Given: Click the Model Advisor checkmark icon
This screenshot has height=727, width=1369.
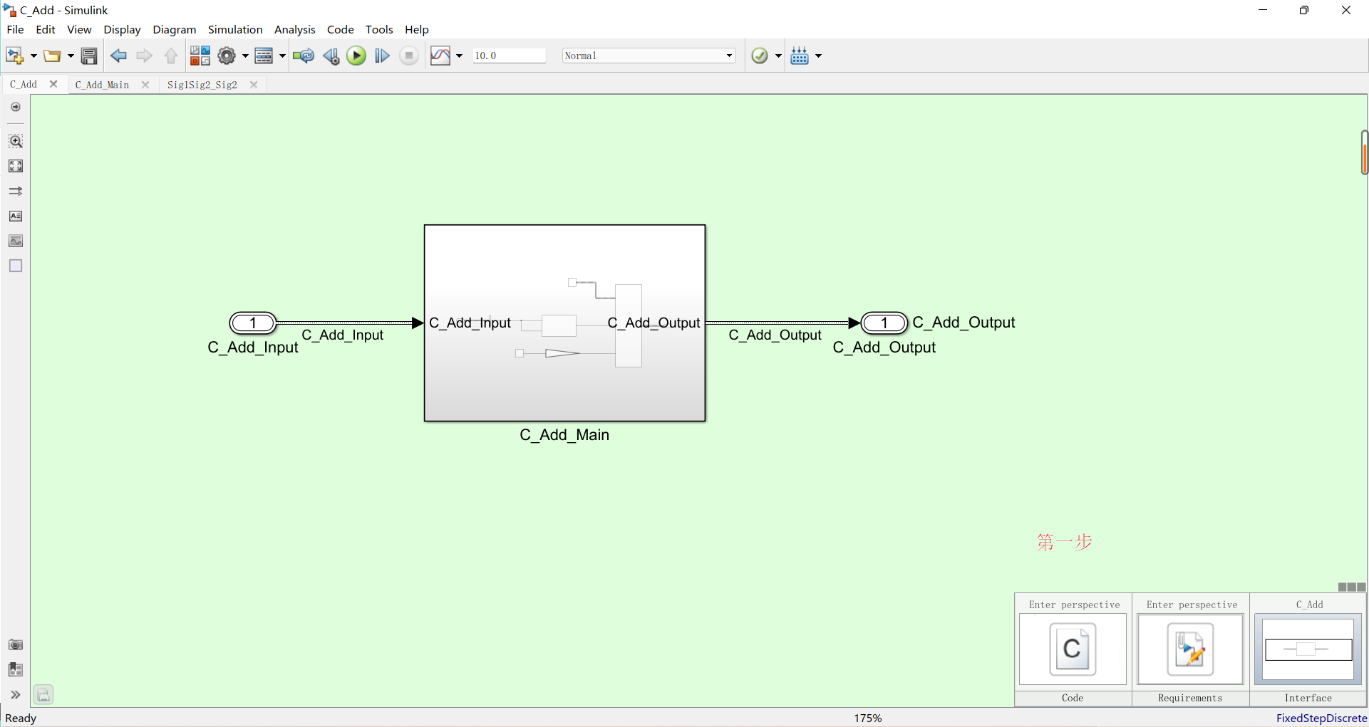Looking at the screenshot, I should (x=760, y=56).
